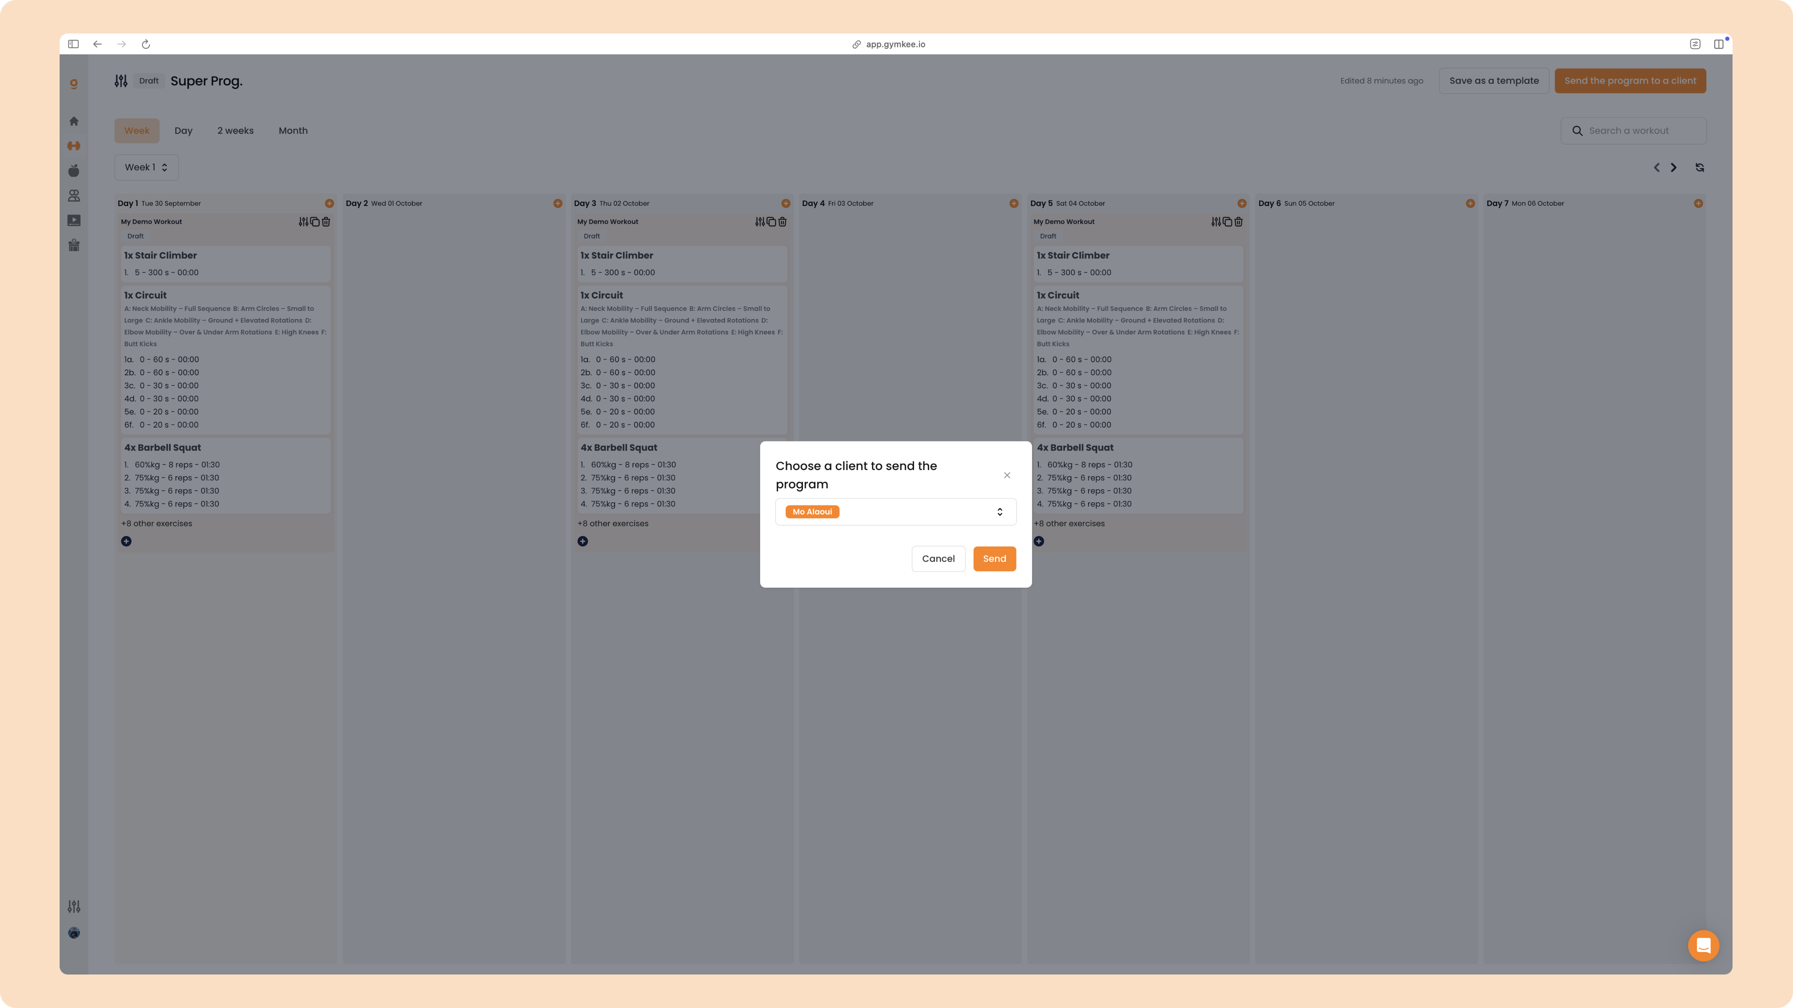Image resolution: width=1793 pixels, height=1008 pixels.
Task: Click browser back arrow
Action: click(98, 44)
